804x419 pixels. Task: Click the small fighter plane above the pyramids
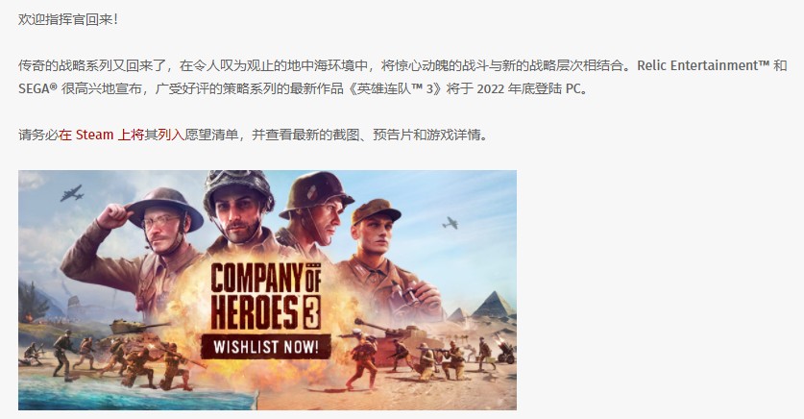tap(450, 223)
